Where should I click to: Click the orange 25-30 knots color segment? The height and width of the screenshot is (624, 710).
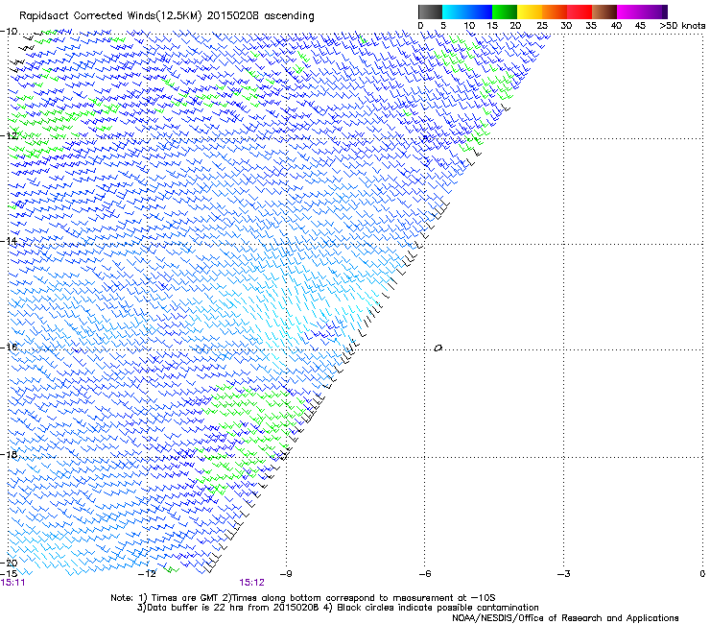pyautogui.click(x=555, y=12)
